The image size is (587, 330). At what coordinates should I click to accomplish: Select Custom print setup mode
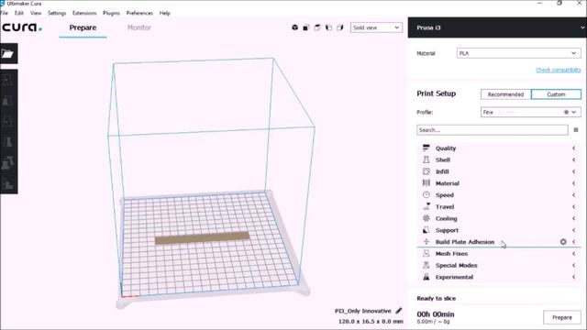[556, 94]
